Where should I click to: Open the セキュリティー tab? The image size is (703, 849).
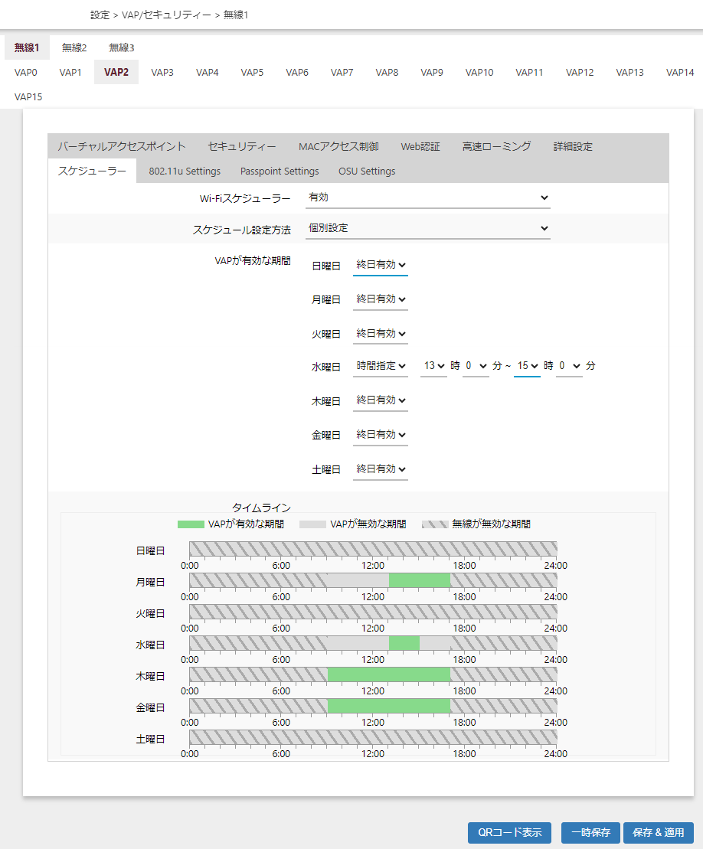tap(242, 146)
